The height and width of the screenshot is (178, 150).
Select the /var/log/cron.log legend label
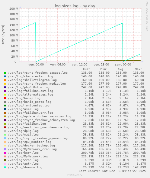point(23,160)
